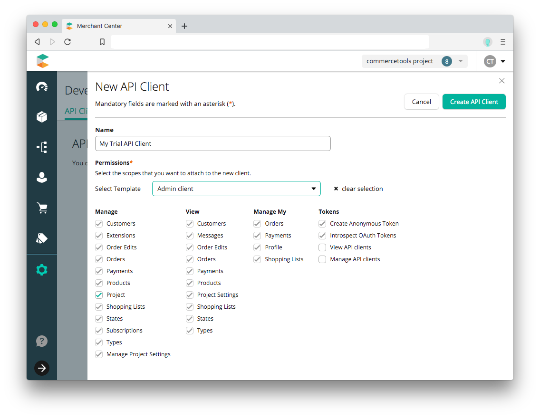This screenshot has width=540, height=418.
Task: Open Discounts via the price tags icon
Action: coord(42,238)
